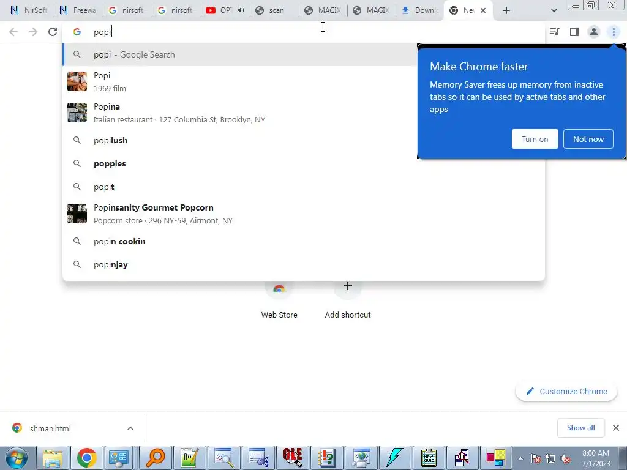Open the lightning bolt taskbar app
Viewport: 627px width, 470px height.
click(395, 458)
